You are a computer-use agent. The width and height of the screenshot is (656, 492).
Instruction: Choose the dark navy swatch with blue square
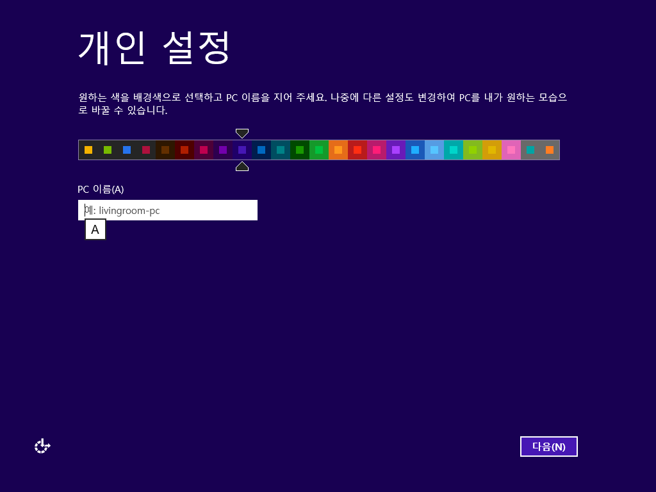[261, 150]
